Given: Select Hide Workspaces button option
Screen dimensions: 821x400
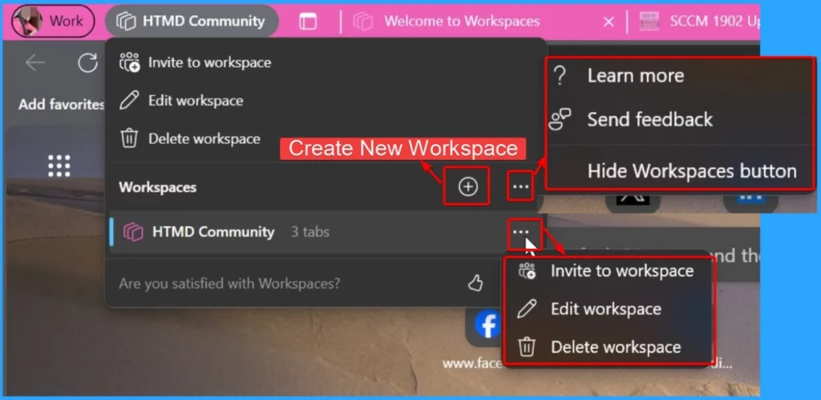Looking at the screenshot, I should pos(692,171).
